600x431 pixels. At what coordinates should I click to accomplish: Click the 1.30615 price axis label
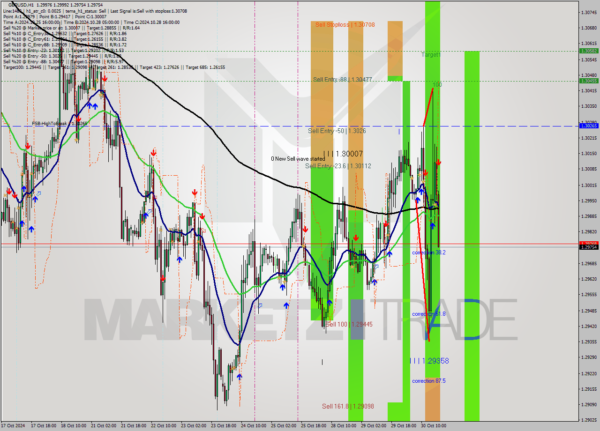589,44
